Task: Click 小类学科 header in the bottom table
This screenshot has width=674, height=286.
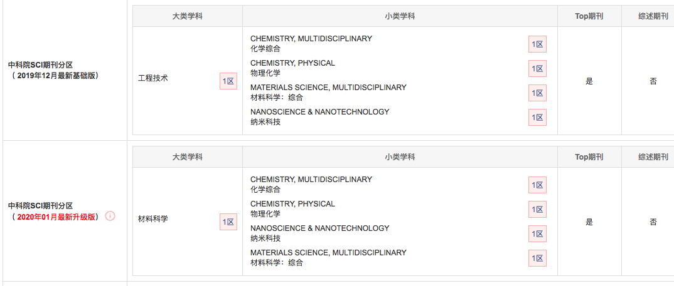Action: [x=400, y=157]
